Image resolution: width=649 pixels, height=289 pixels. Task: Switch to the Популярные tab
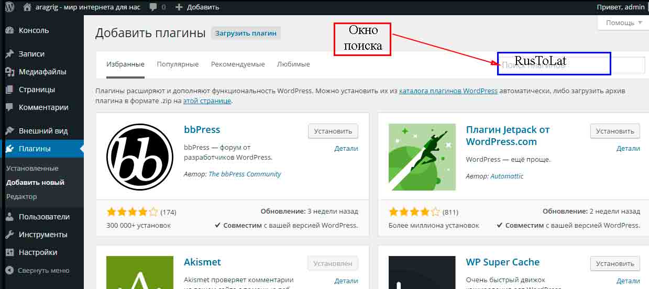(178, 64)
